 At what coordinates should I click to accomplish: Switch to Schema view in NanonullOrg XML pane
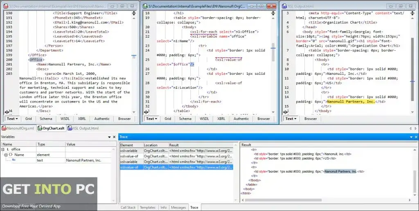point(45,119)
